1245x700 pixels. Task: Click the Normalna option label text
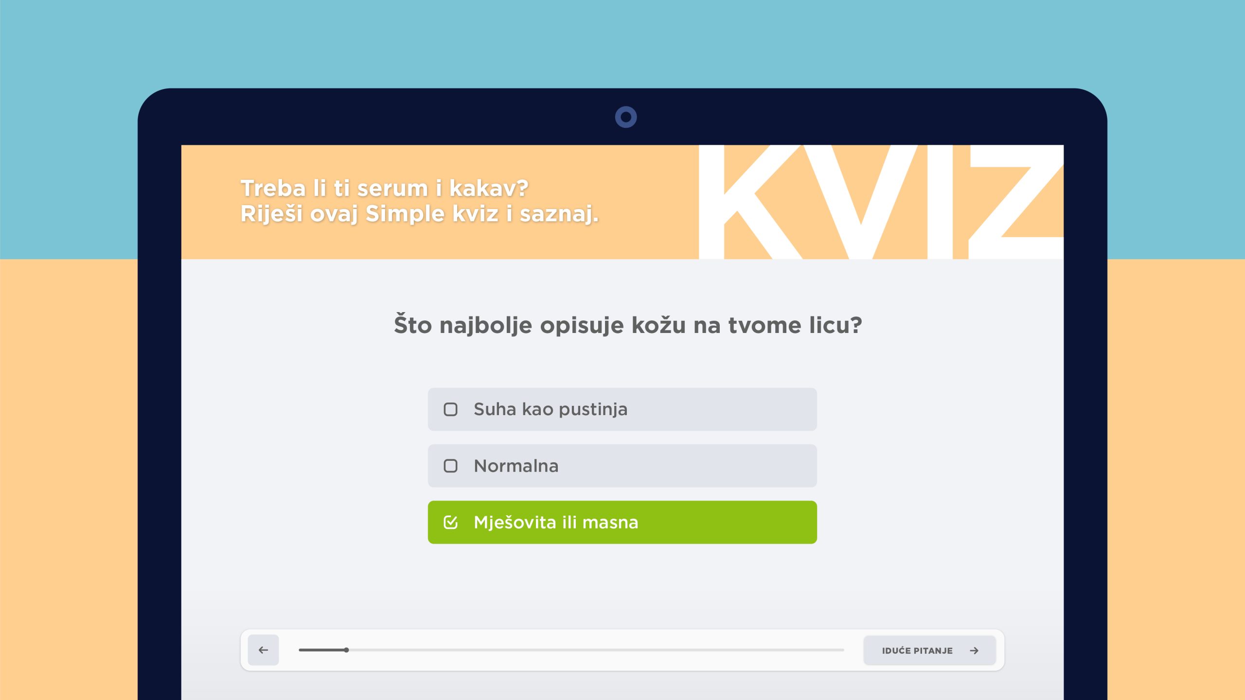[516, 466]
